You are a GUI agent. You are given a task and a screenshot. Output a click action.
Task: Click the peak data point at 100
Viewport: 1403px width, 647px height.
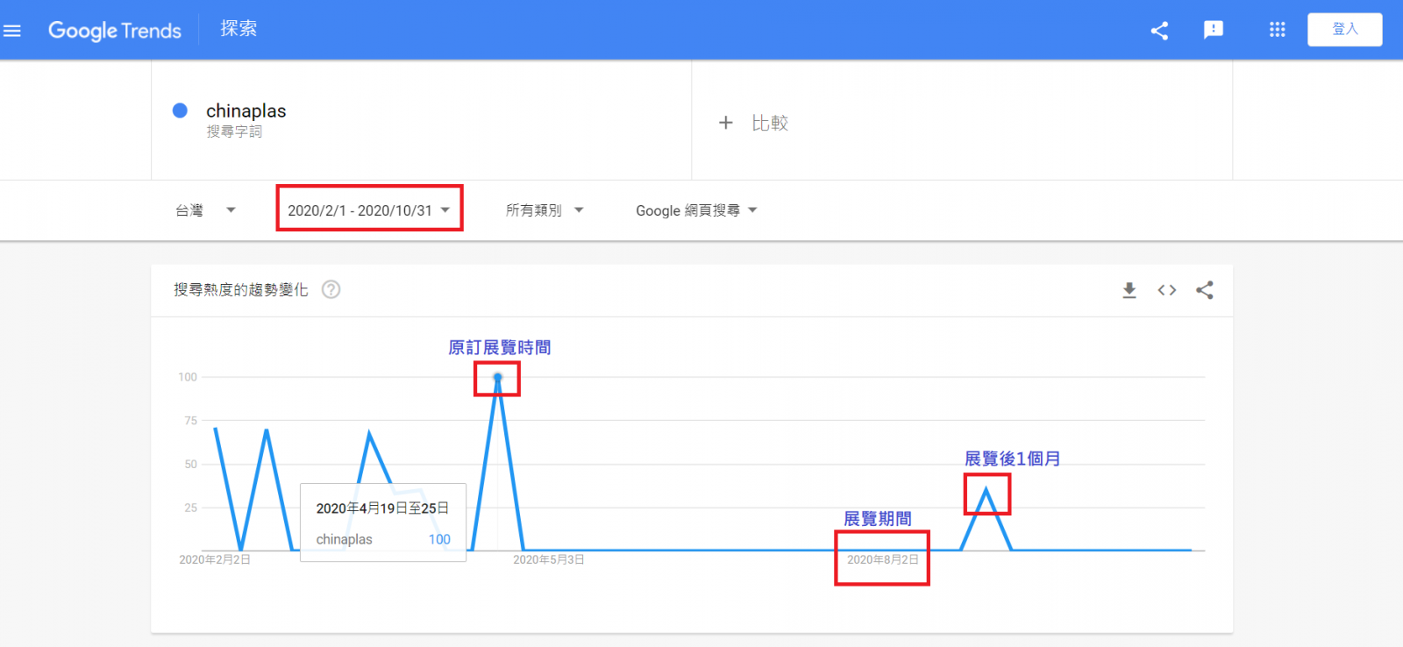[497, 378]
